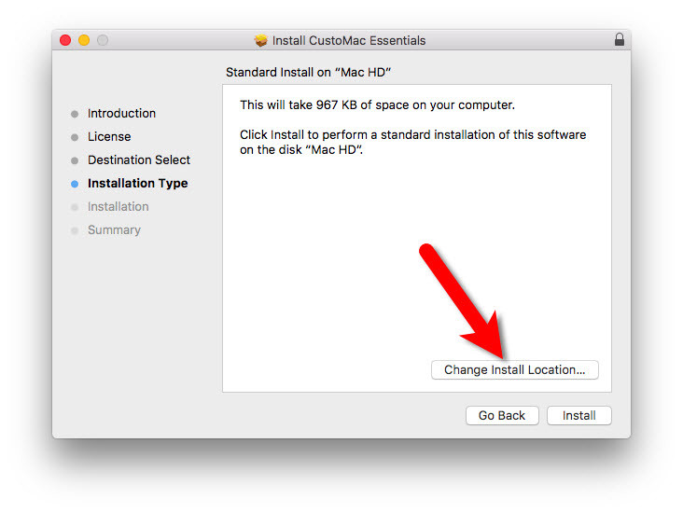Select Installation Type step
This screenshot has height=513, width=683.
click(138, 184)
